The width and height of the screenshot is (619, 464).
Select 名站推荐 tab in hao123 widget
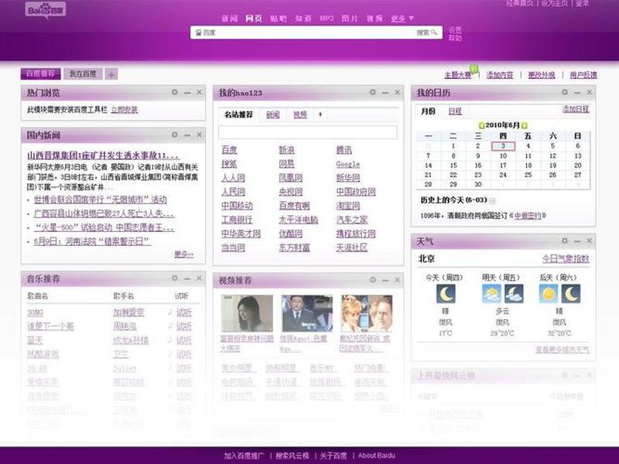point(238,114)
